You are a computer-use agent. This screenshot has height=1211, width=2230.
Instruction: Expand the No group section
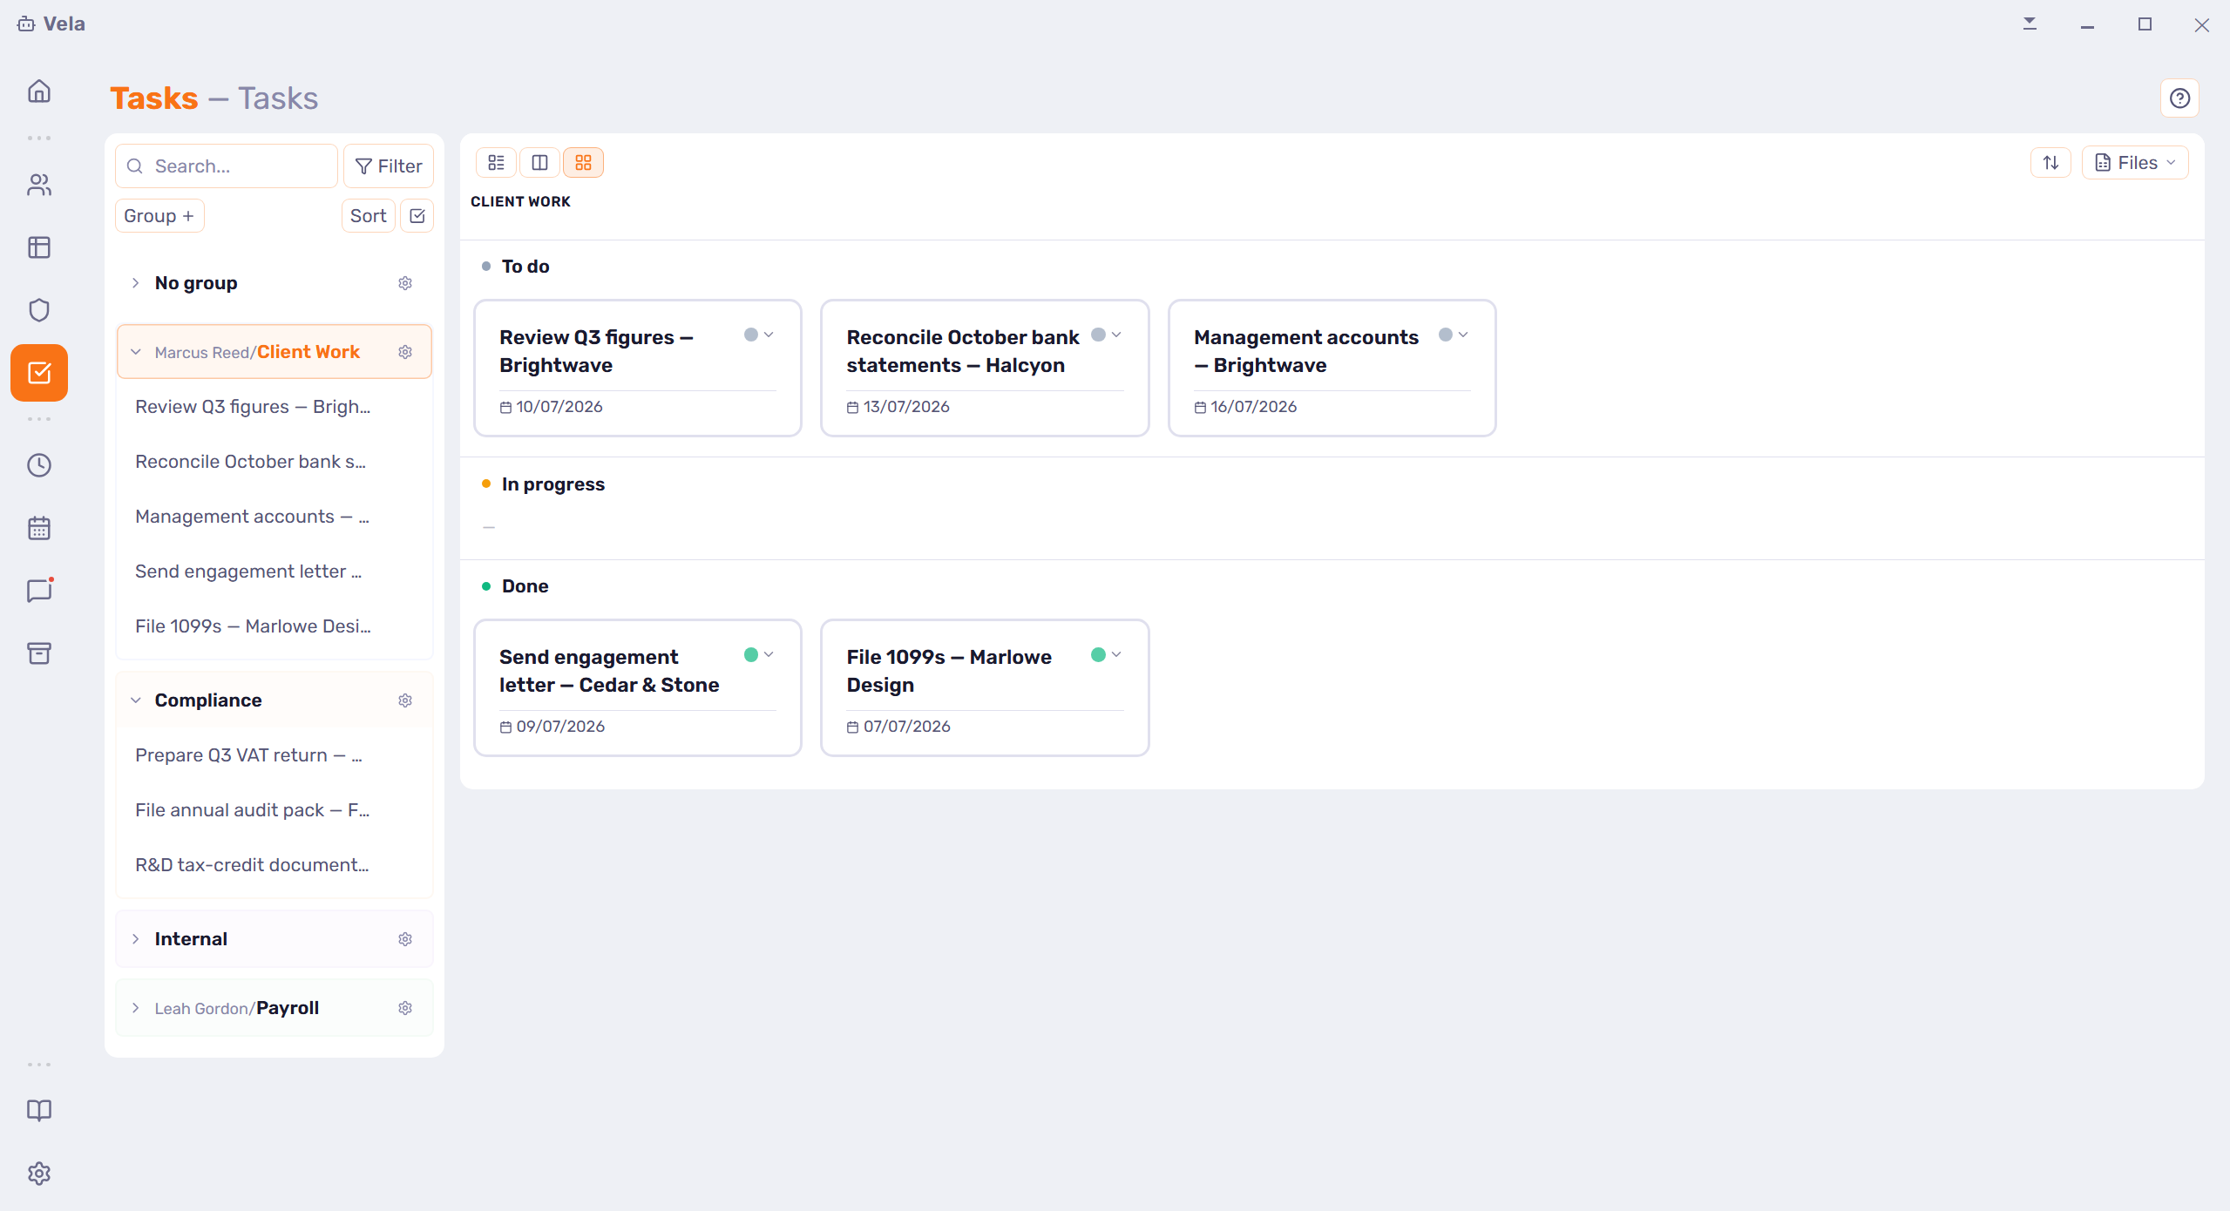(x=136, y=283)
